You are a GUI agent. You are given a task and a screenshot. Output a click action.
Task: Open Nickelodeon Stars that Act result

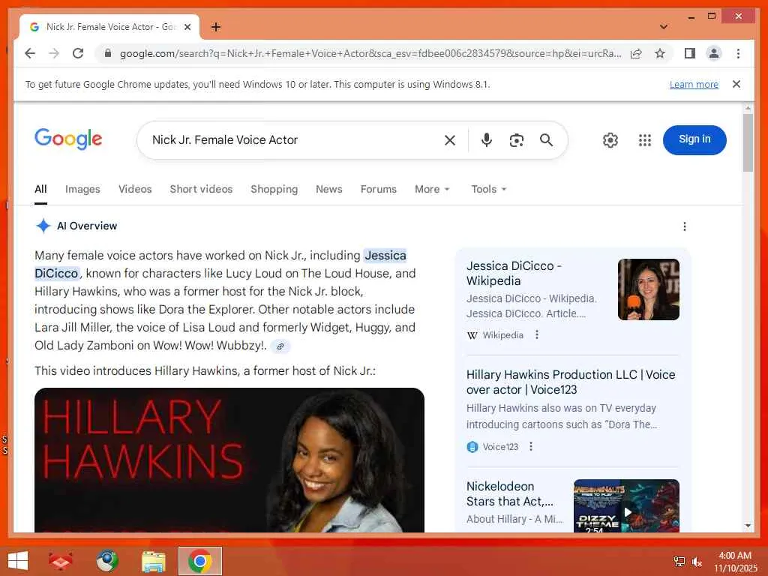509,493
